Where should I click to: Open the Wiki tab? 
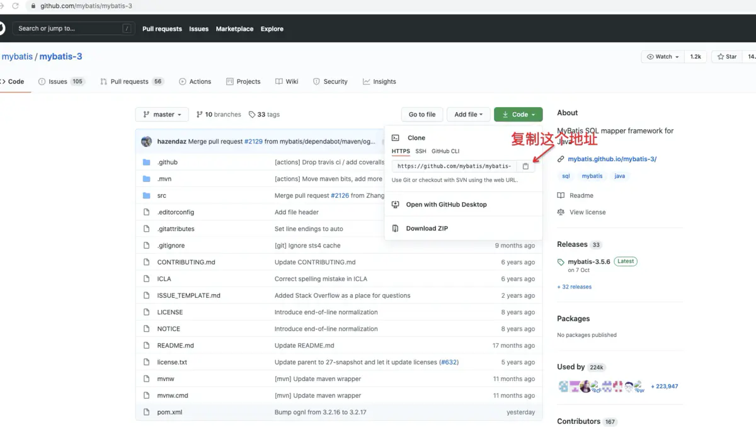pos(287,82)
